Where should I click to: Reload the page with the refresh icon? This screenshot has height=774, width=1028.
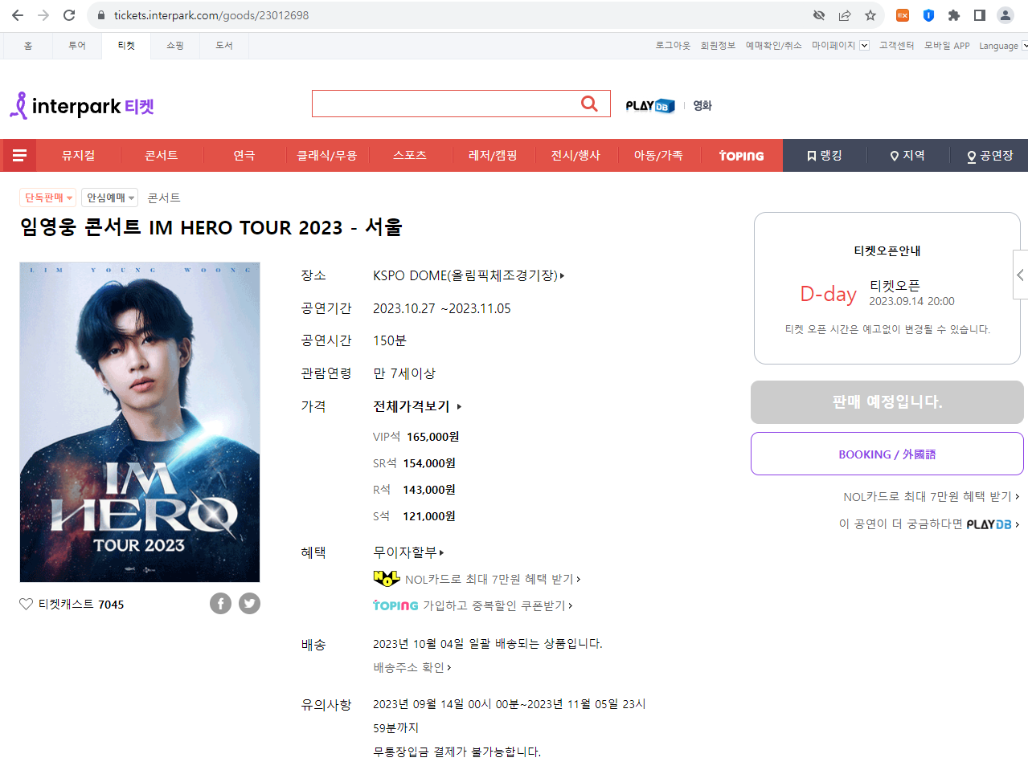(69, 15)
